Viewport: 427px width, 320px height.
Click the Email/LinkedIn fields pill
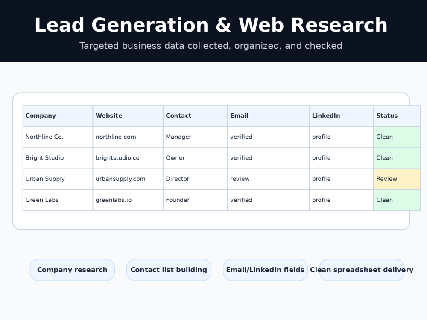tap(265, 270)
